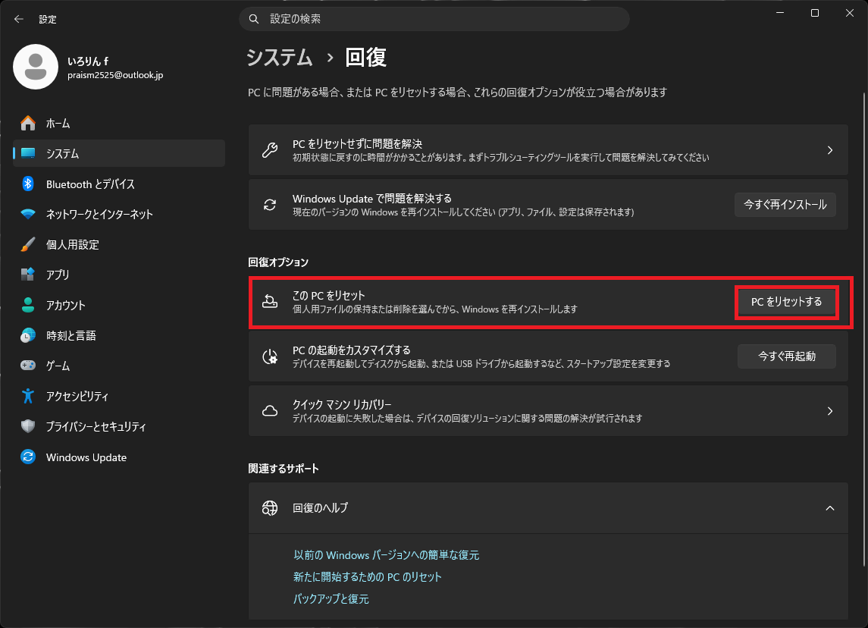
Task: Open the Bluetooth とデバイス icon
Action: [x=28, y=184]
